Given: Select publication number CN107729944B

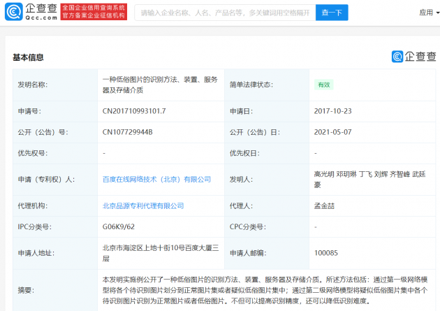Looking at the screenshot, I should [x=127, y=132].
